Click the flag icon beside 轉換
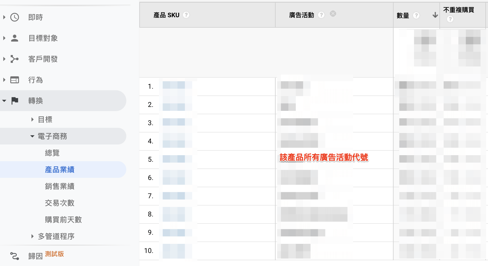488x266 pixels. click(15, 101)
